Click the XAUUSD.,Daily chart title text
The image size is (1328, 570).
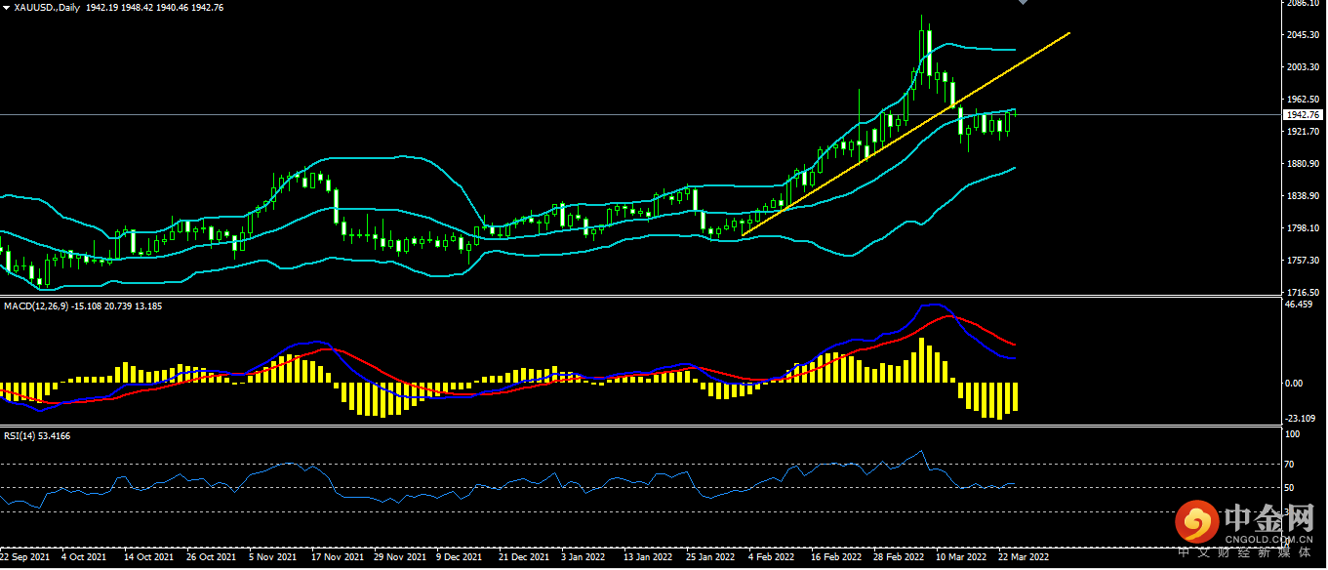pyautogui.click(x=47, y=7)
